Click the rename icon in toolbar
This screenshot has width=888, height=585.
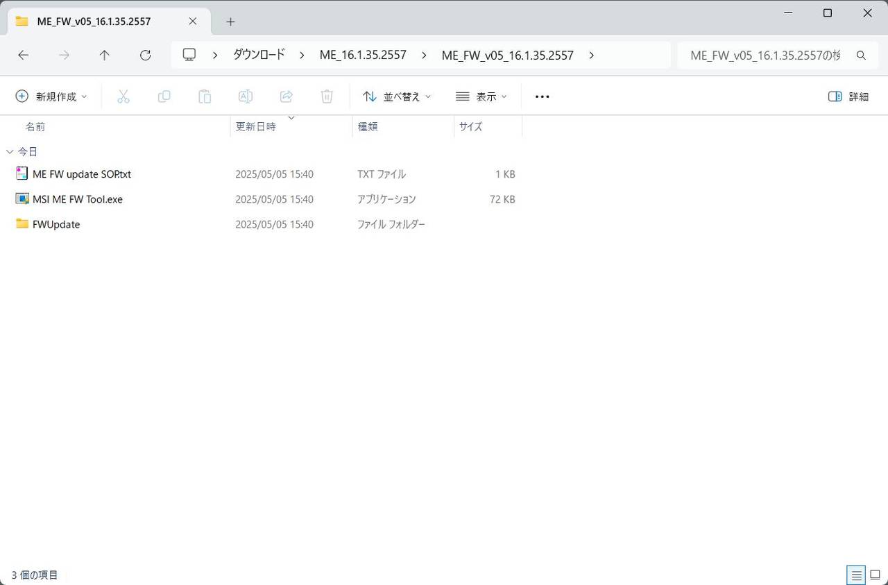click(246, 96)
